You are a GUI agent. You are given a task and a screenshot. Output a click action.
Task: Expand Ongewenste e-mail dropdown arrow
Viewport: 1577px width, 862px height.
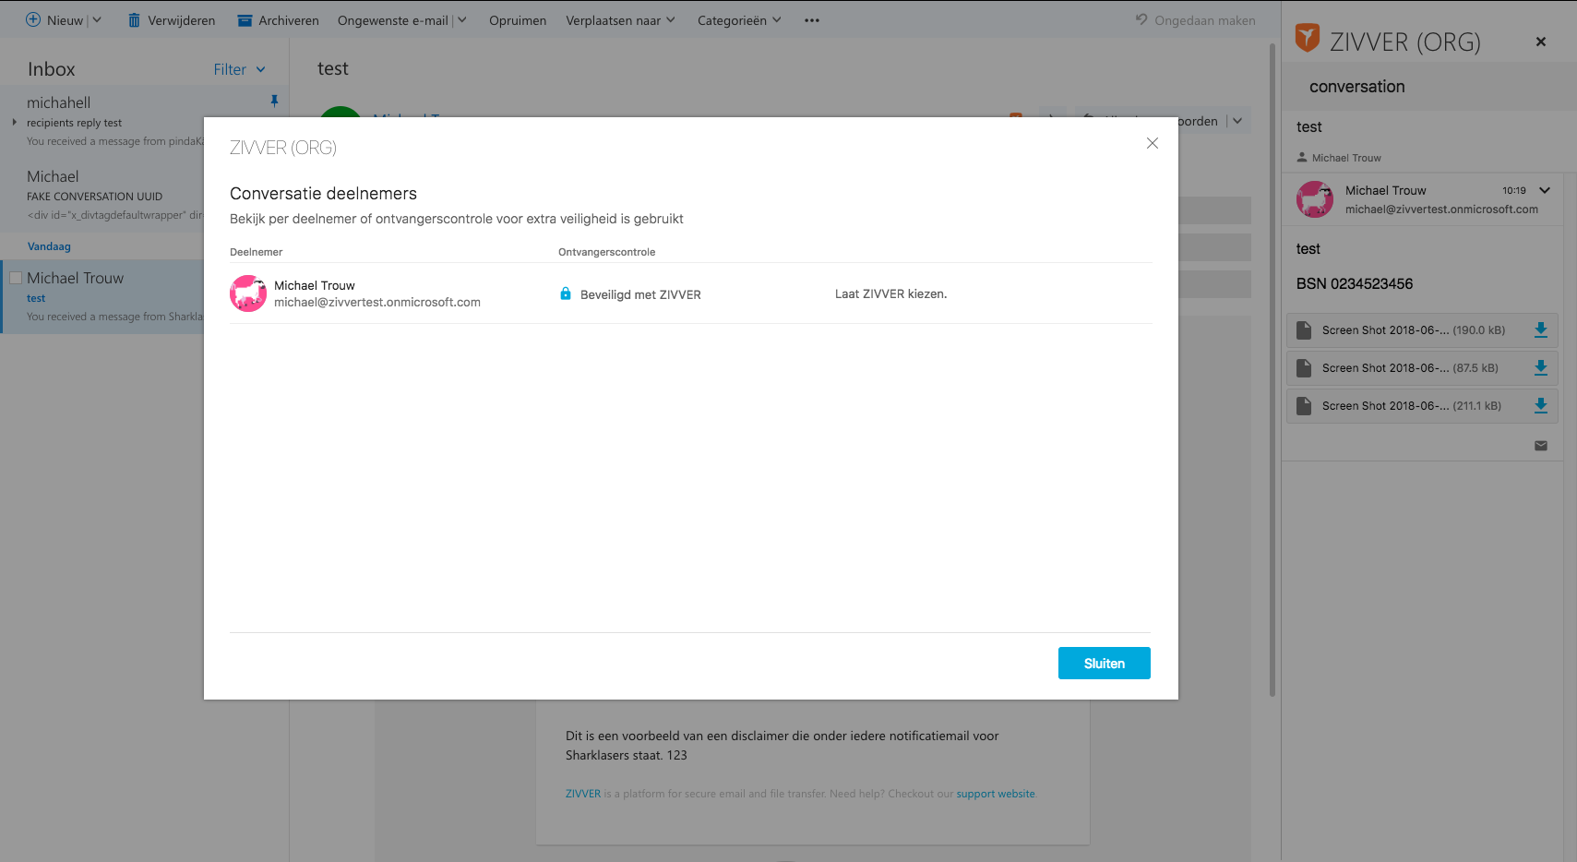tap(462, 20)
